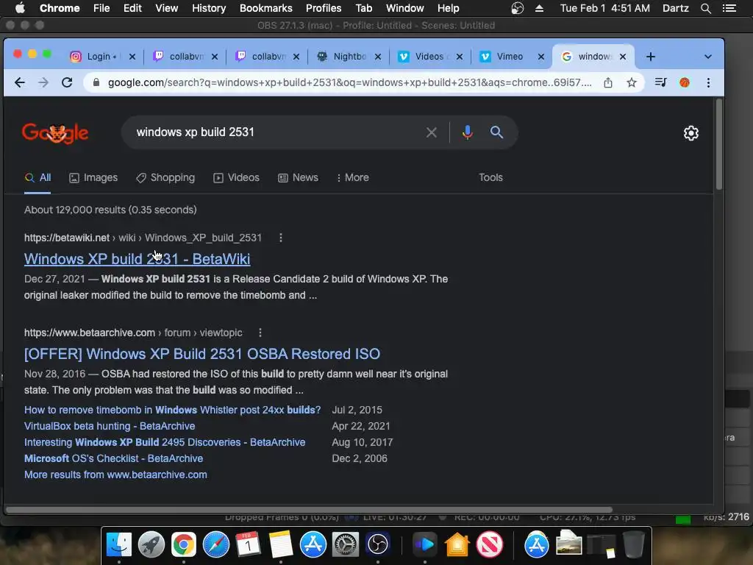Viewport: 753px width, 565px height.
Task: Open VirtualBox beta hunting - BetaArchive link
Action: (110, 426)
